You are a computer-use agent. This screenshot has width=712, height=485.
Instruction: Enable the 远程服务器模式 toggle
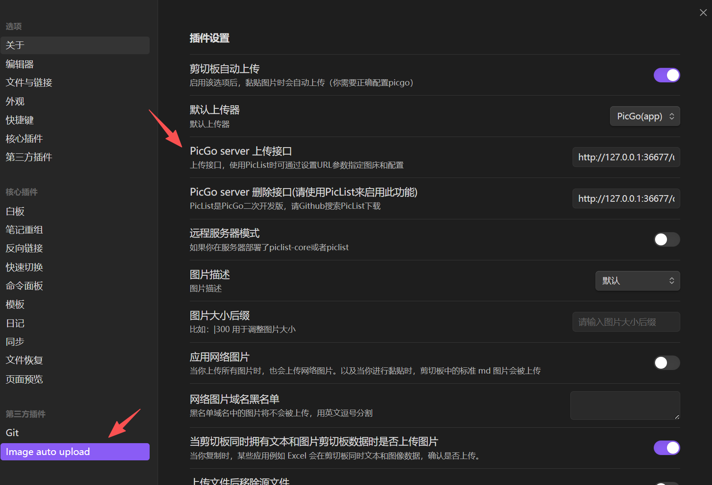tap(666, 240)
